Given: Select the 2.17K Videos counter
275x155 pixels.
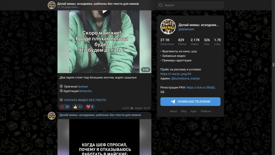Looking at the screenshot, I should click(x=195, y=42).
